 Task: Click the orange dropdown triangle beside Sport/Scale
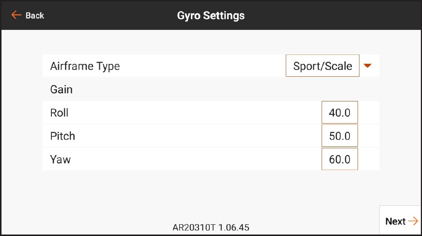368,66
